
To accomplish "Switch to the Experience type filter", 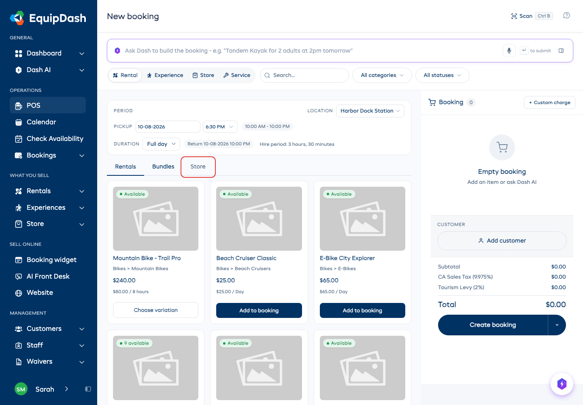I will (165, 75).
